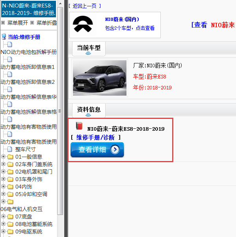Click the 厂家:NIO蔚来(国内) text
Screen dimensions: 236x237
point(158,66)
